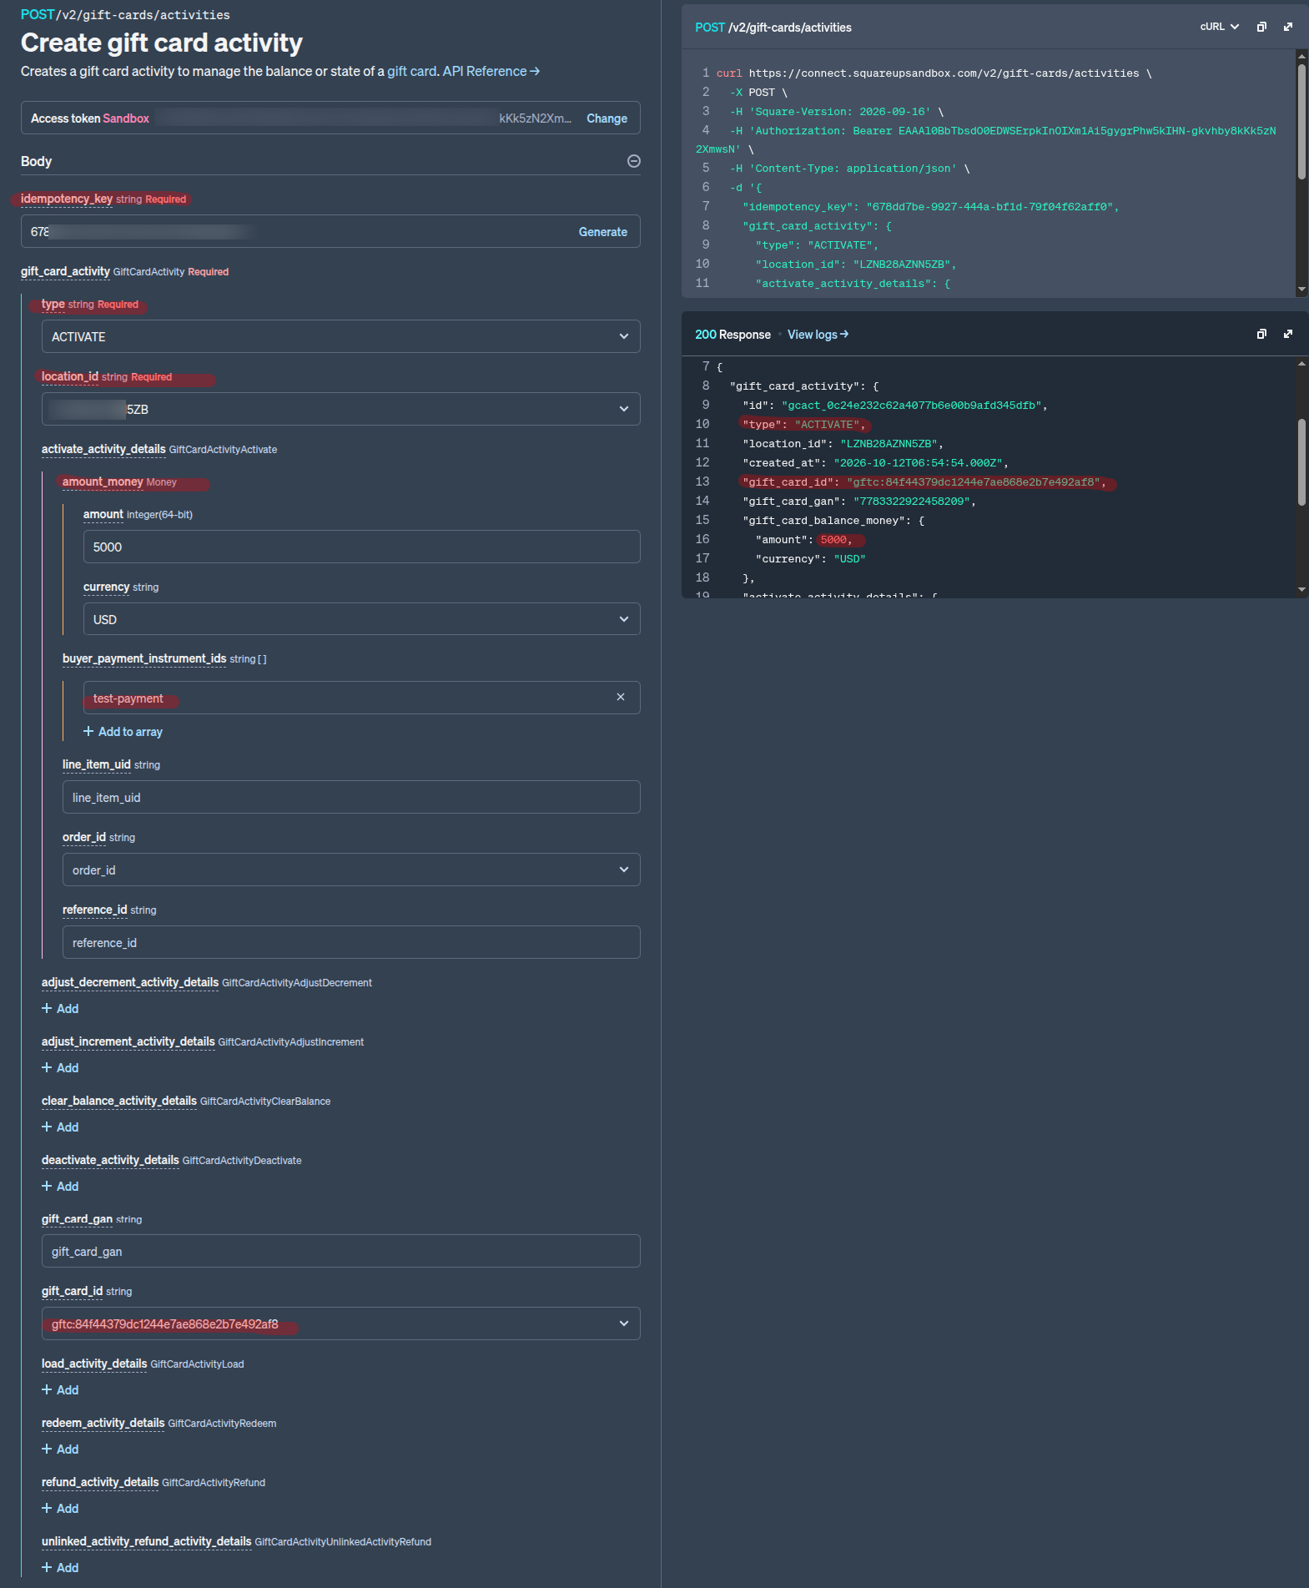The width and height of the screenshot is (1309, 1588).
Task: Remove test-payment from instrument ids array
Action: click(621, 697)
